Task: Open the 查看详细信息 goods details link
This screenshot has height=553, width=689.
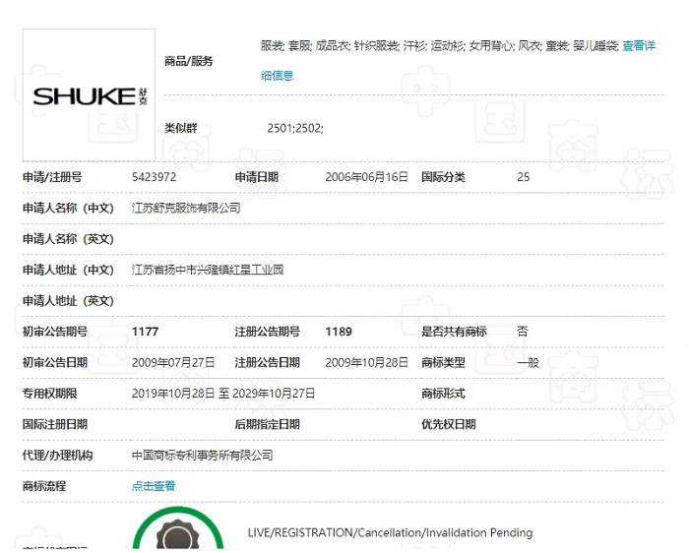Action: 639,45
